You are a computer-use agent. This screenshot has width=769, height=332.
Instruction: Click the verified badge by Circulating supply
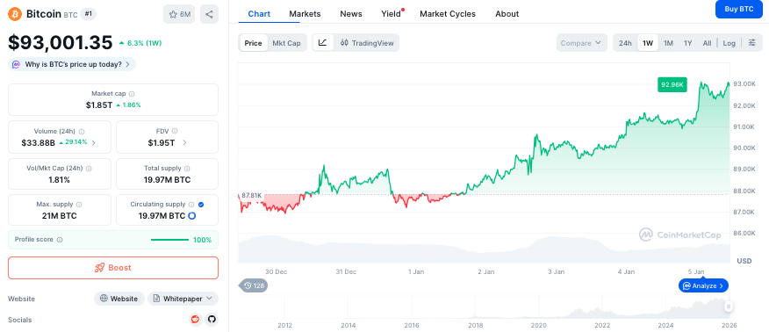point(201,205)
